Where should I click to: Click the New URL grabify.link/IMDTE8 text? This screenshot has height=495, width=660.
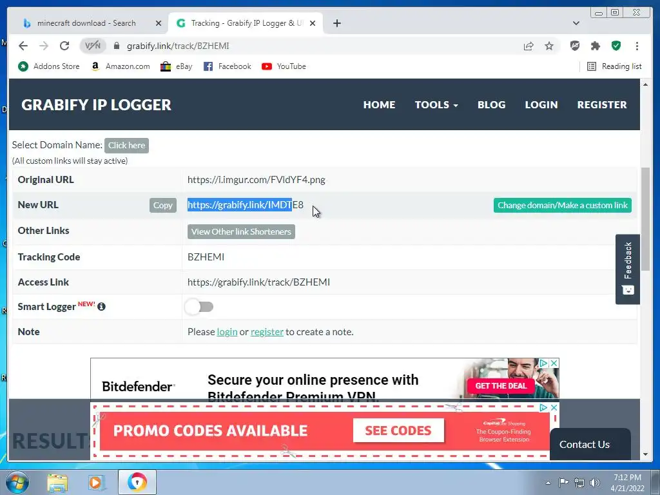(x=246, y=205)
